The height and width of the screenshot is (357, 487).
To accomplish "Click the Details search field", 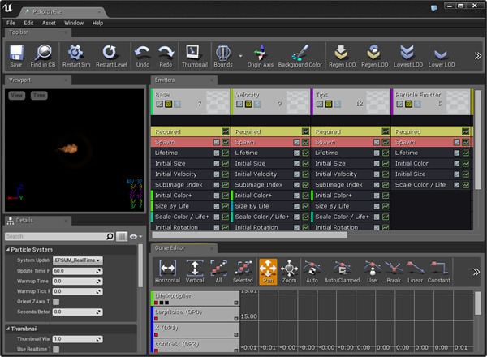I will click(x=57, y=236).
